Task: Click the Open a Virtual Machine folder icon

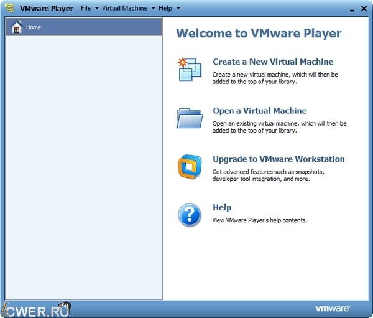Action: click(190, 117)
